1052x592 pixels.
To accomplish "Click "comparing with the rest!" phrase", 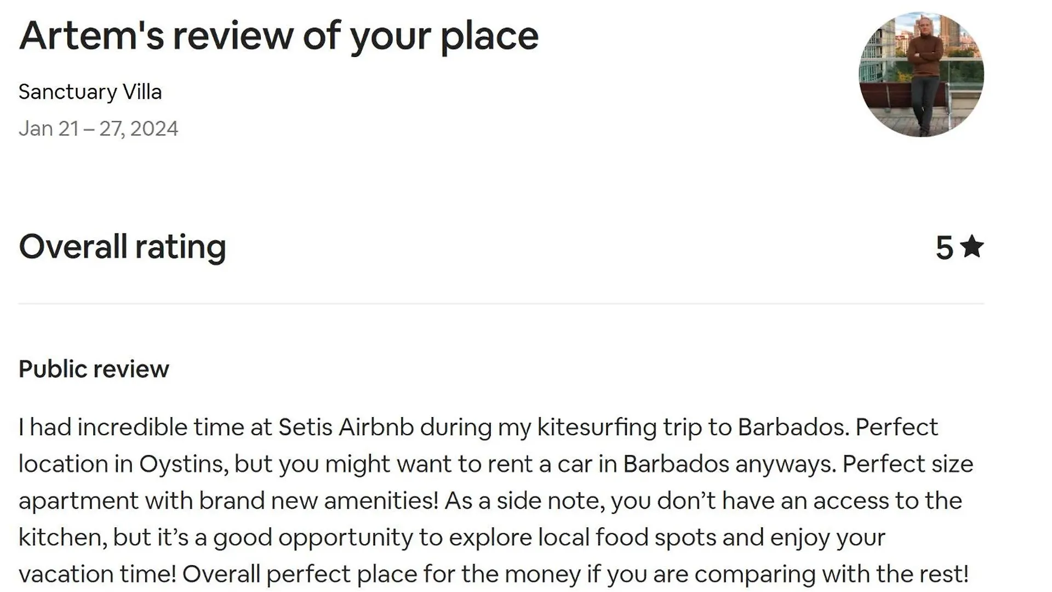I will 832,574.
